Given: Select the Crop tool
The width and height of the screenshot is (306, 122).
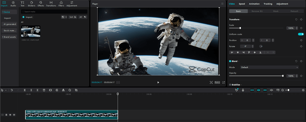Looking at the screenshot, I should 76,90.
